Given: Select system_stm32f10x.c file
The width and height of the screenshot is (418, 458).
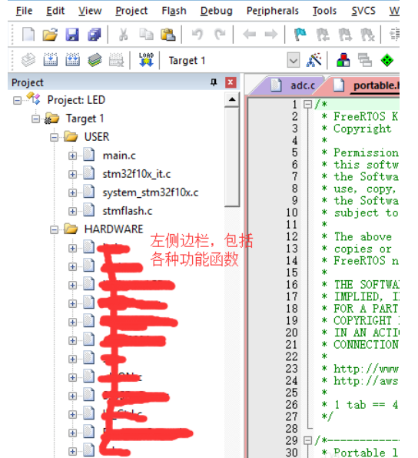Looking at the screenshot, I should pos(150,192).
